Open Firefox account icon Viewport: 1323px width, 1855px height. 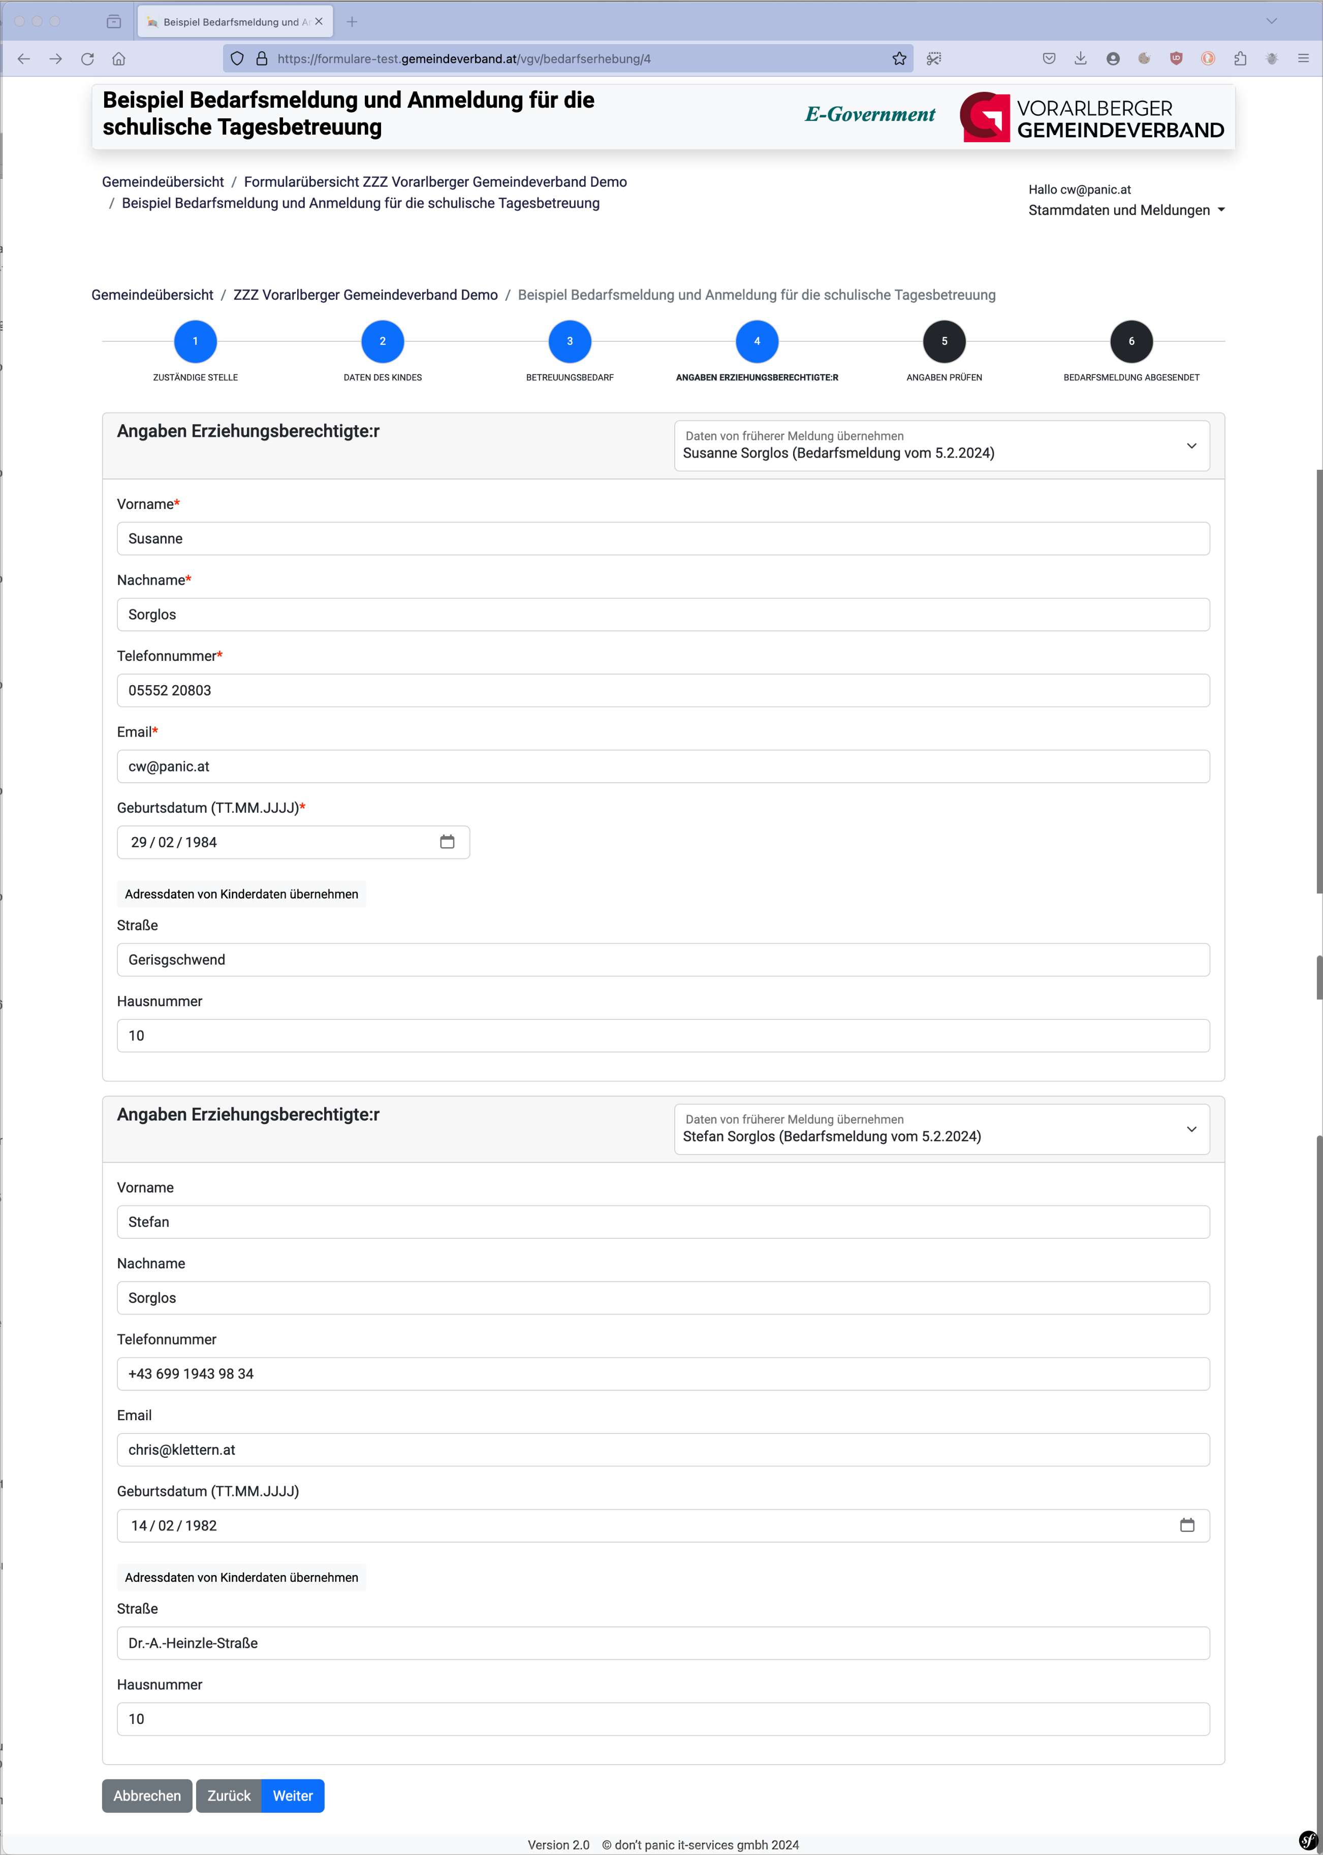[x=1113, y=58]
